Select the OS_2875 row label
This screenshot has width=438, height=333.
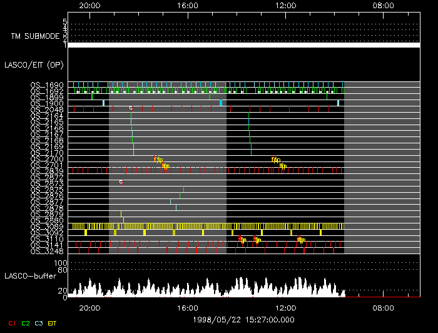point(47,190)
